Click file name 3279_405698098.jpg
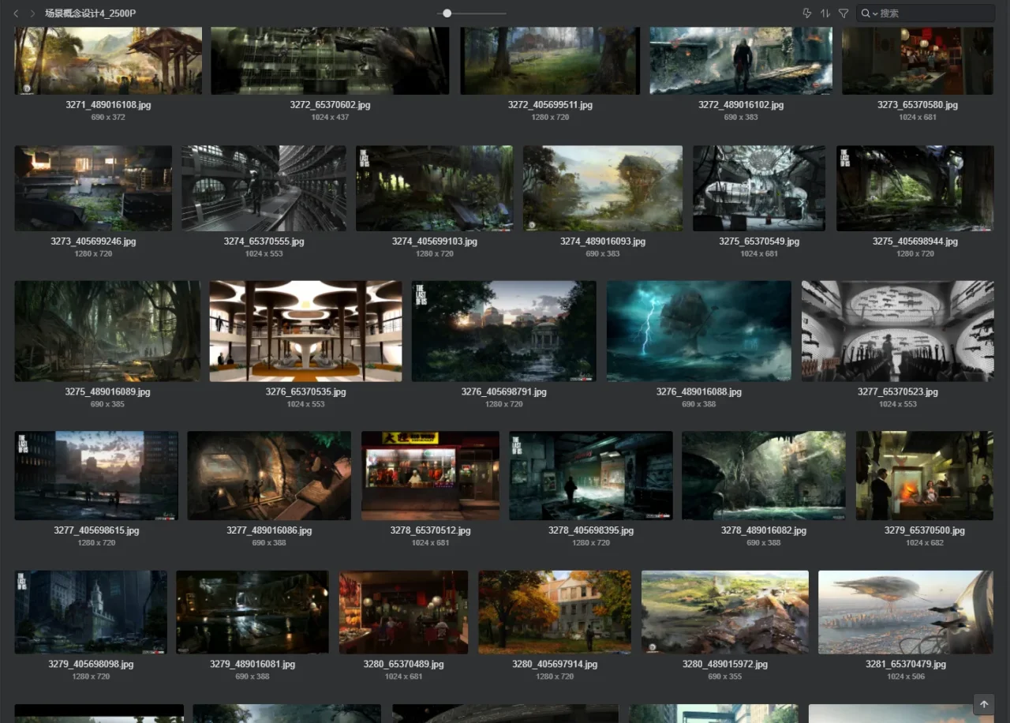 91,664
